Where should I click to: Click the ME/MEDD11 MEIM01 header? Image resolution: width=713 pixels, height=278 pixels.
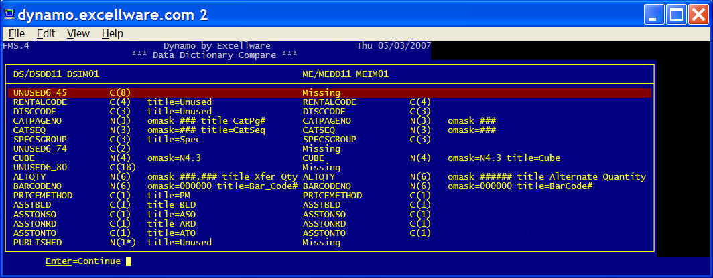pos(346,74)
